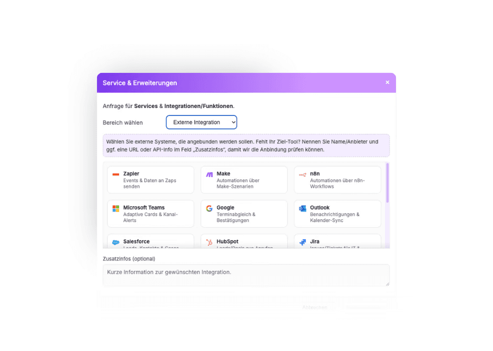Image resolution: width=493 pixels, height=351 pixels.
Task: Open the Bereich wählen dropdown
Action: pyautogui.click(x=201, y=122)
